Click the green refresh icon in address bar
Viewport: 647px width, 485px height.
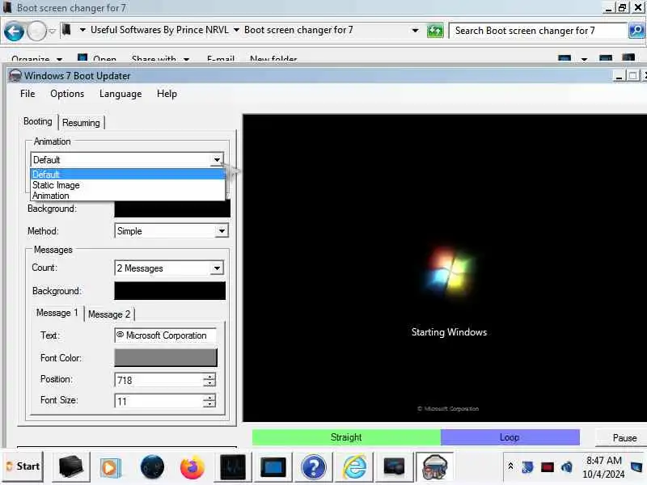(x=435, y=31)
